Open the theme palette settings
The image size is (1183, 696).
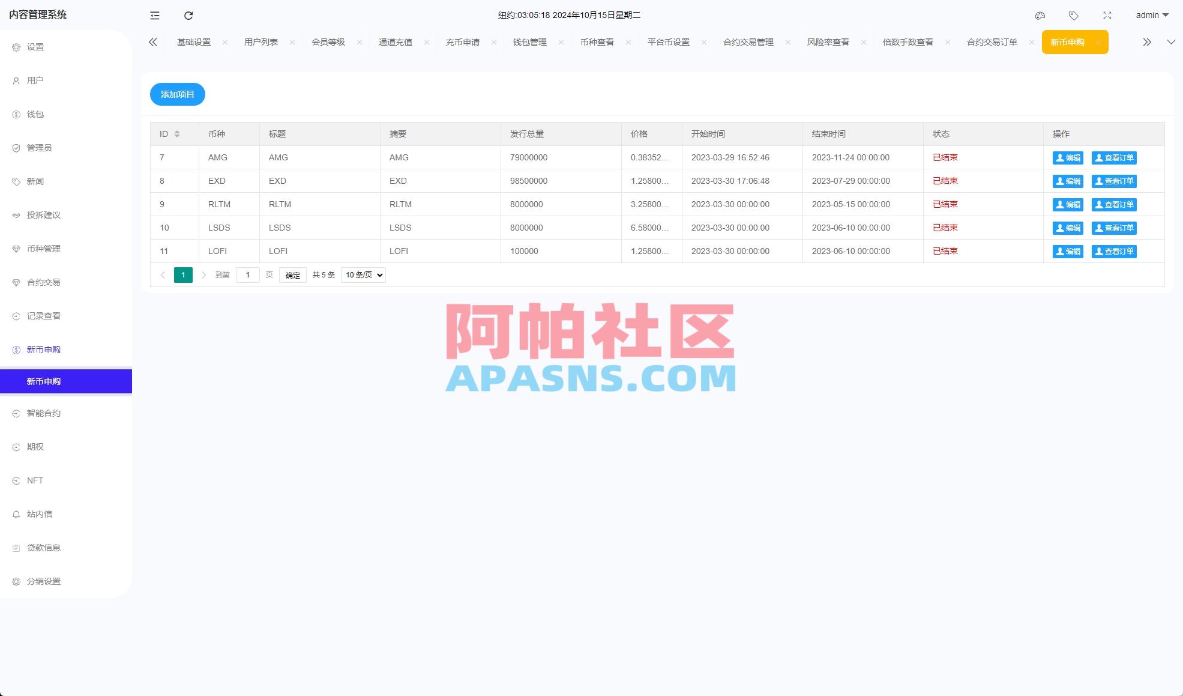pos(1040,16)
